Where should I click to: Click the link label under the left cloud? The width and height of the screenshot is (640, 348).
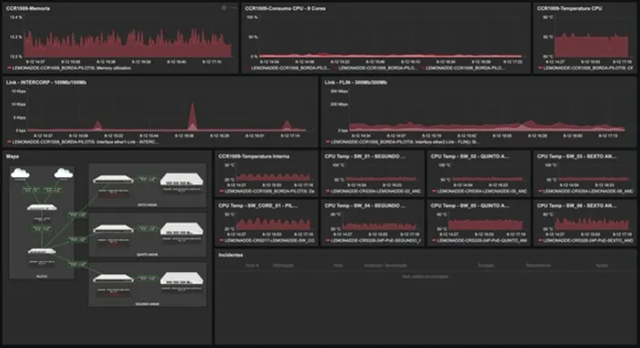(31, 190)
